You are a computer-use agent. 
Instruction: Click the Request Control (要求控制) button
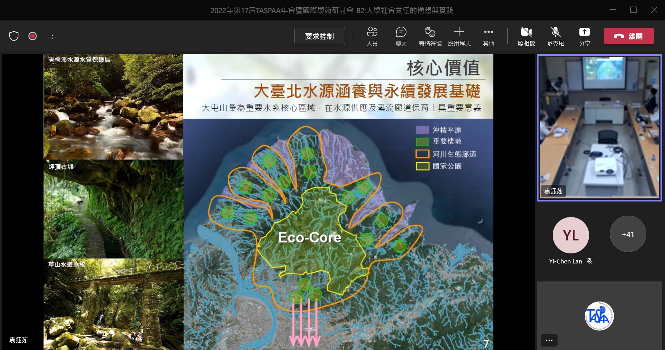click(319, 36)
